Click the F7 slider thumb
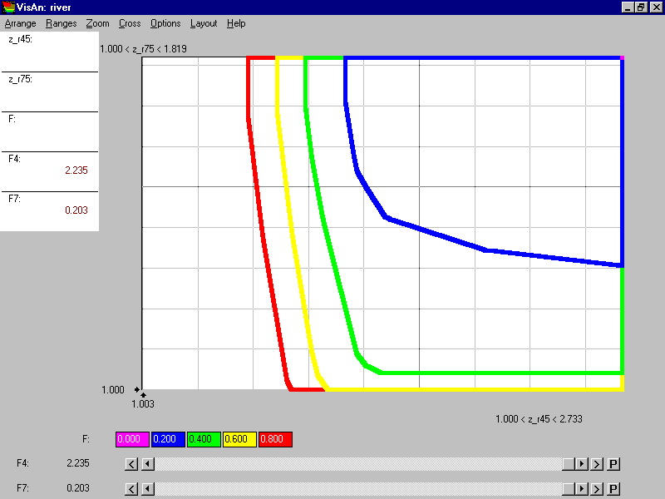This screenshot has width=665, height=499. tap(569, 489)
